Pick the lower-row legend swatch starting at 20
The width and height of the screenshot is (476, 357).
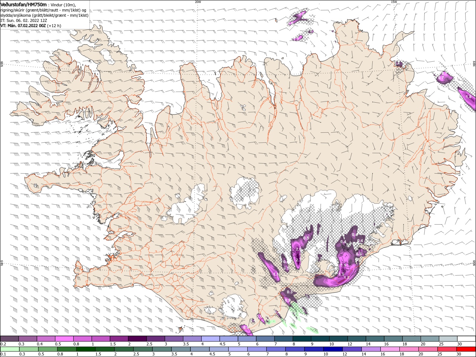(428, 349)
